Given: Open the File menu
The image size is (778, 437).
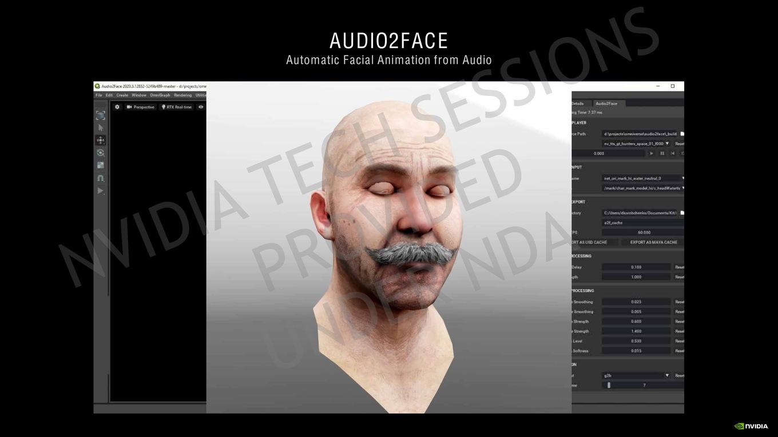Looking at the screenshot, I should click(x=98, y=95).
